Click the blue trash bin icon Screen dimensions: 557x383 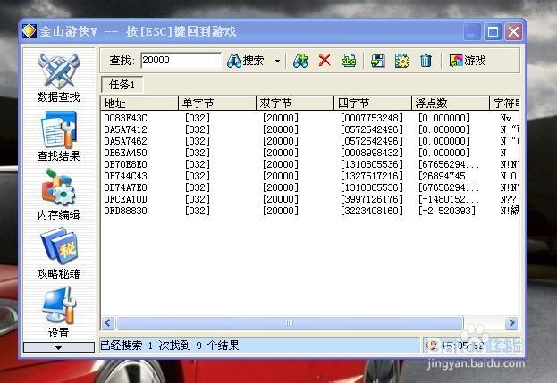click(x=426, y=61)
